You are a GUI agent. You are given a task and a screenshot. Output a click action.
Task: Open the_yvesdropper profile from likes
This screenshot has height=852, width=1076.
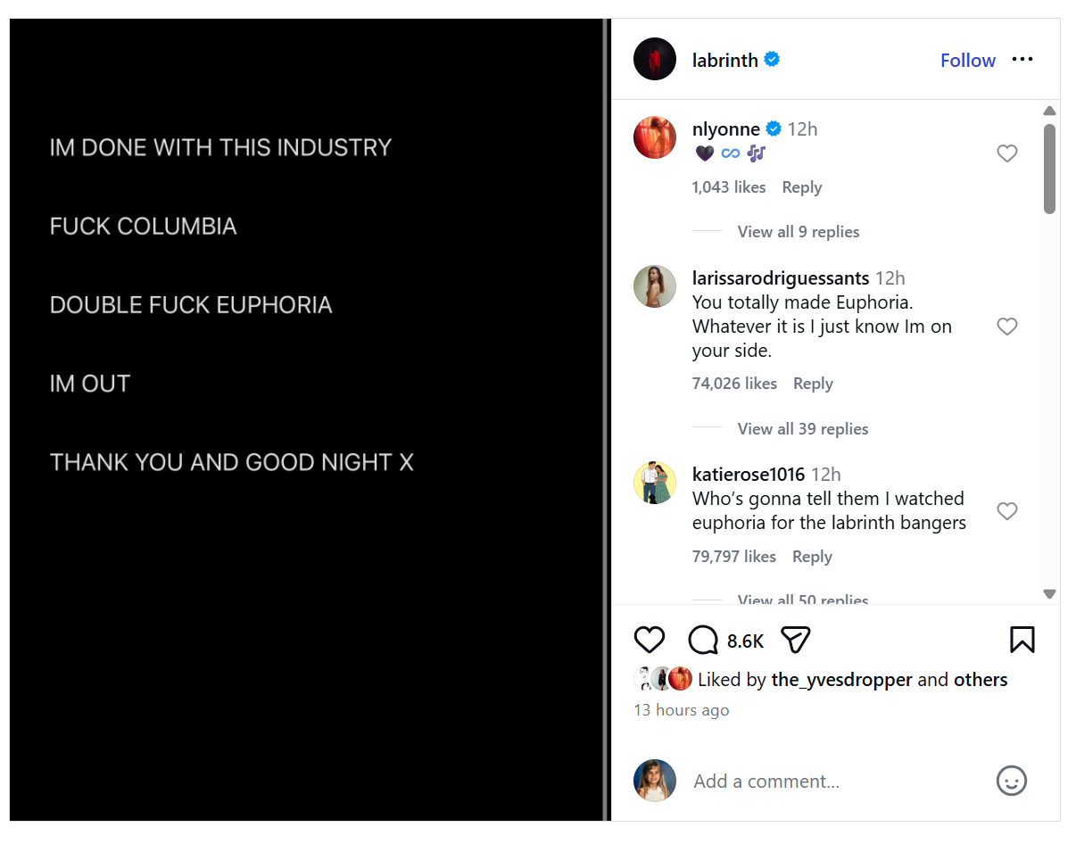coord(841,680)
